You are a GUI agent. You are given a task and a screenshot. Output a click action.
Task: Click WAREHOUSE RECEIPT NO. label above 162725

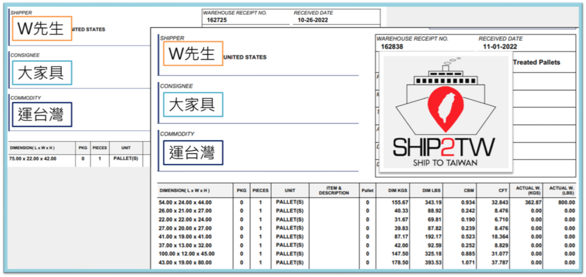[x=235, y=13]
